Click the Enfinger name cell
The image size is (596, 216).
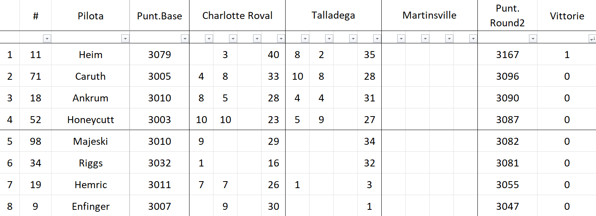coord(90,206)
